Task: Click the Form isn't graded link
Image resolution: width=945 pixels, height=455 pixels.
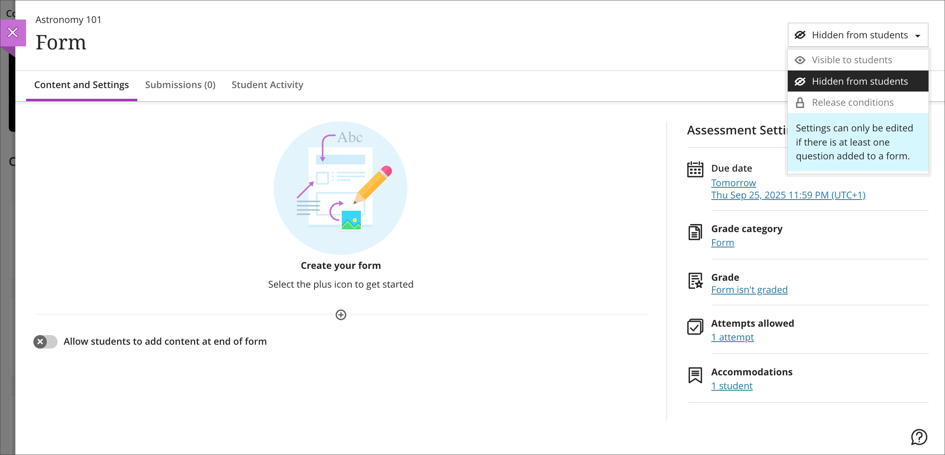Action: (x=749, y=290)
